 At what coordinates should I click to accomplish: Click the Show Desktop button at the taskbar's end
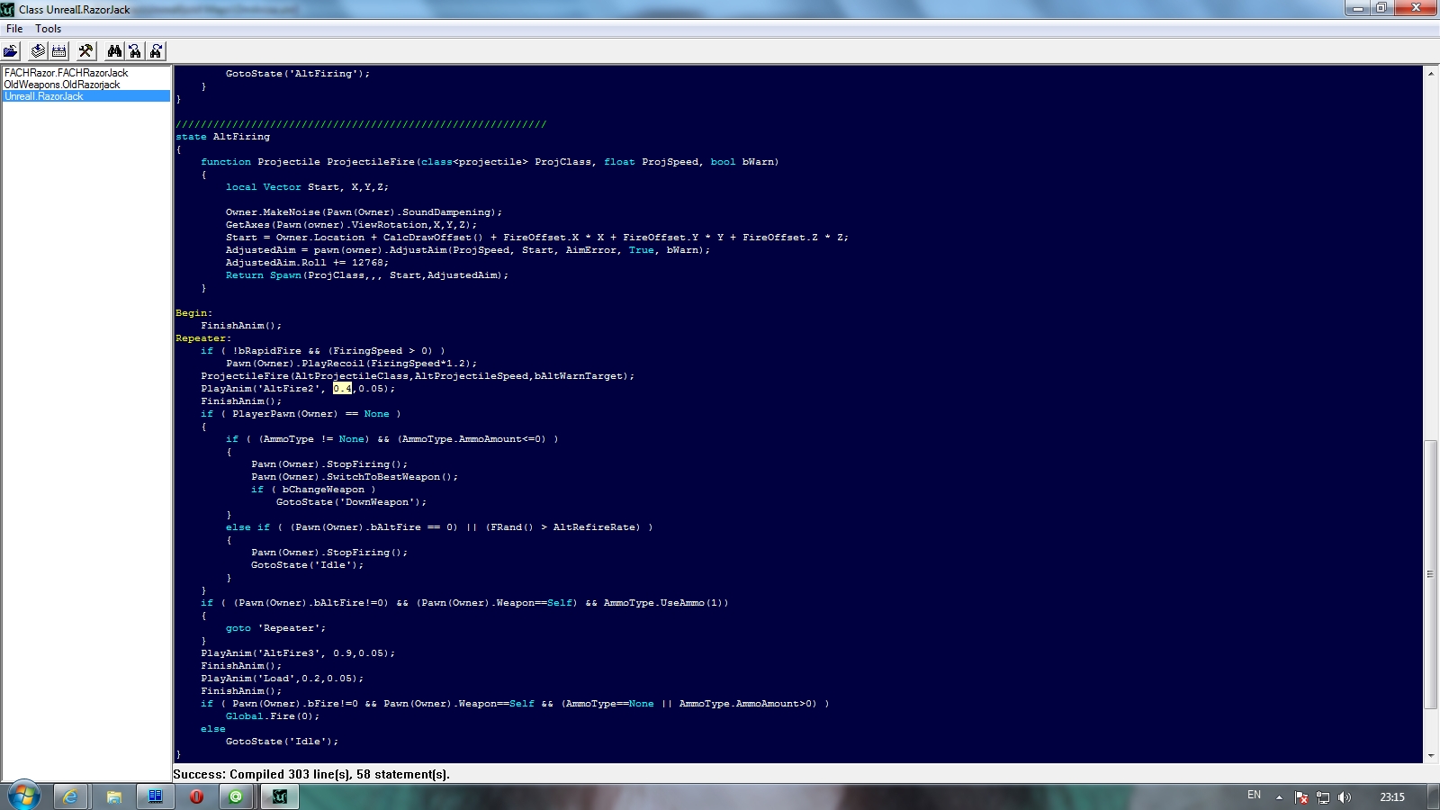point(1434,796)
